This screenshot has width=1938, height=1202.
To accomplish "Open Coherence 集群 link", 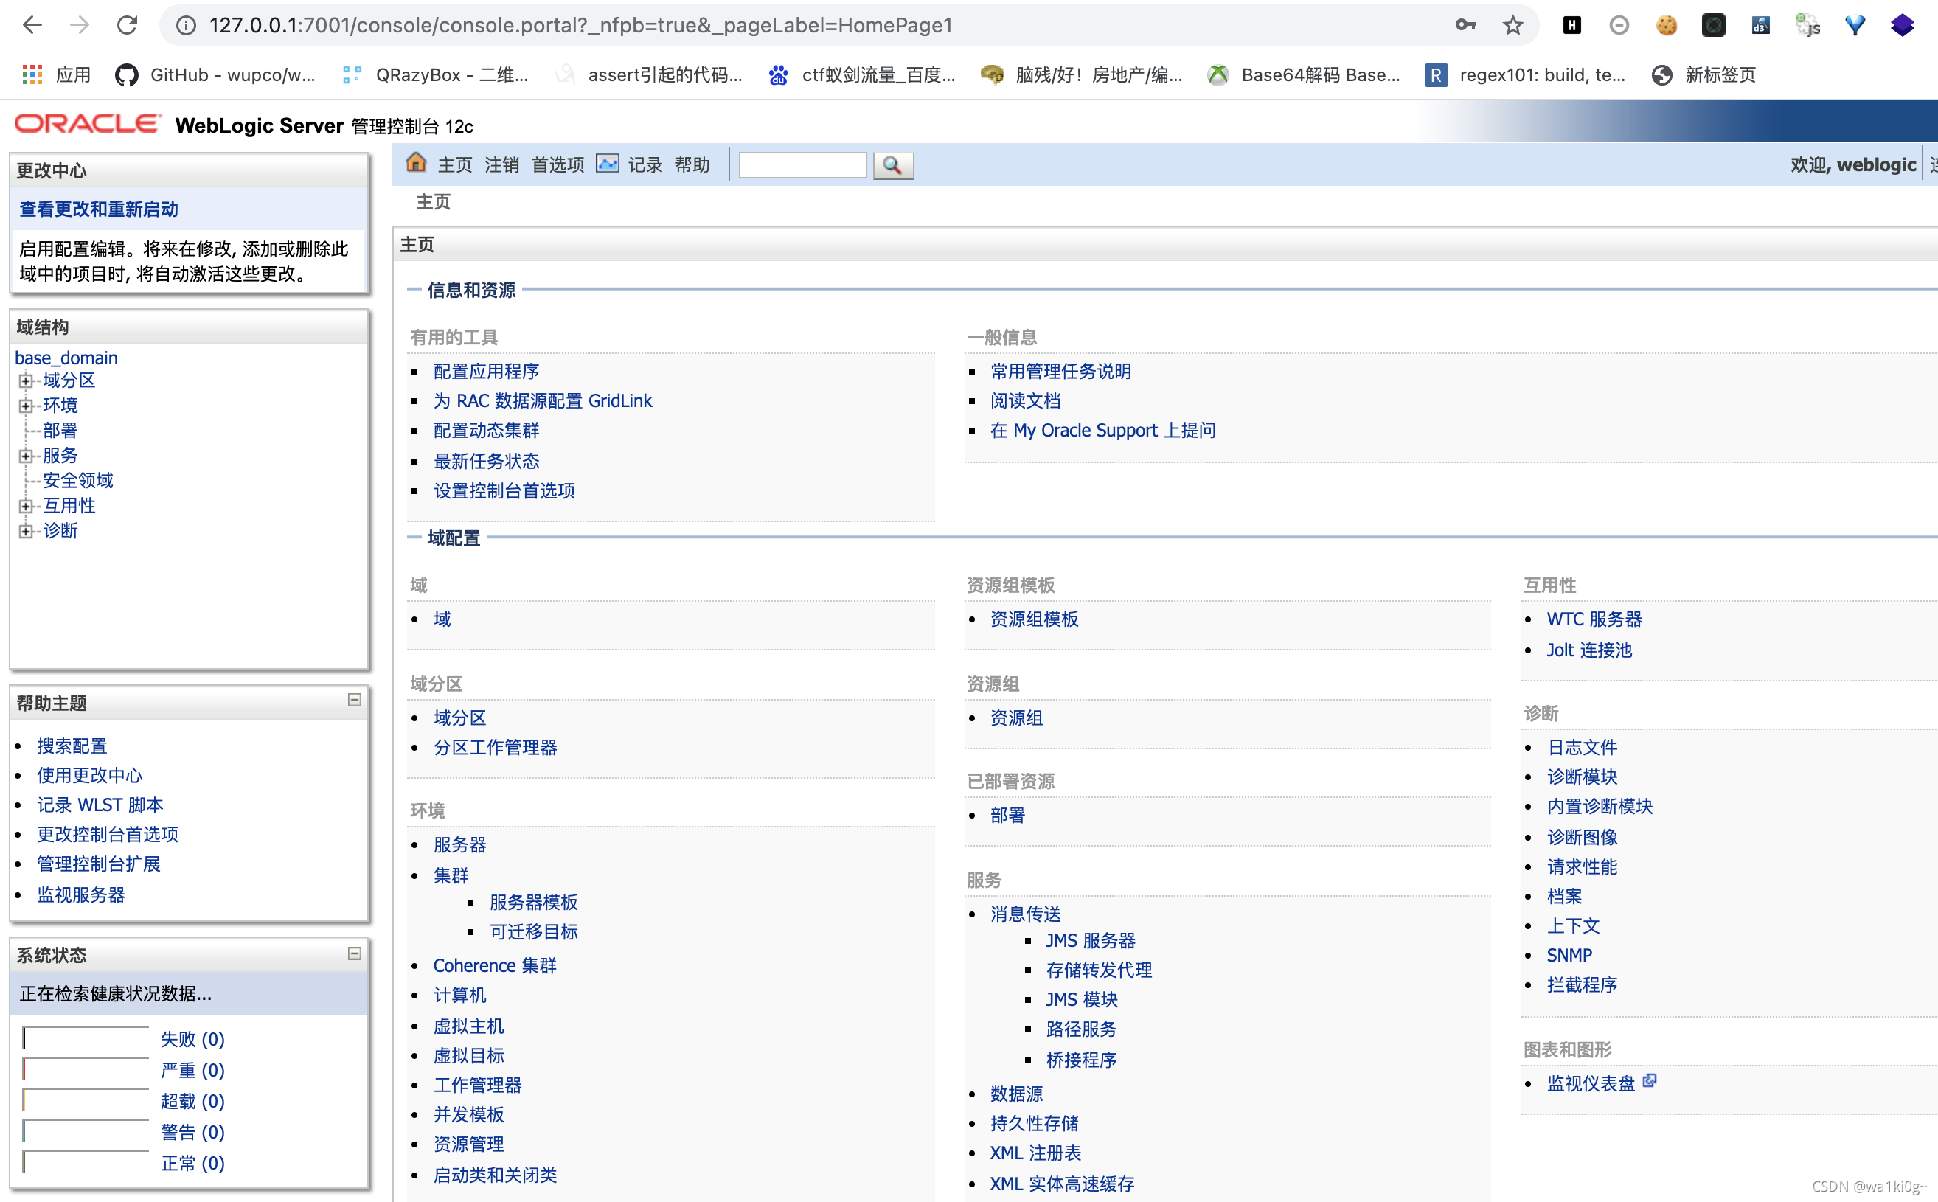I will [494, 965].
